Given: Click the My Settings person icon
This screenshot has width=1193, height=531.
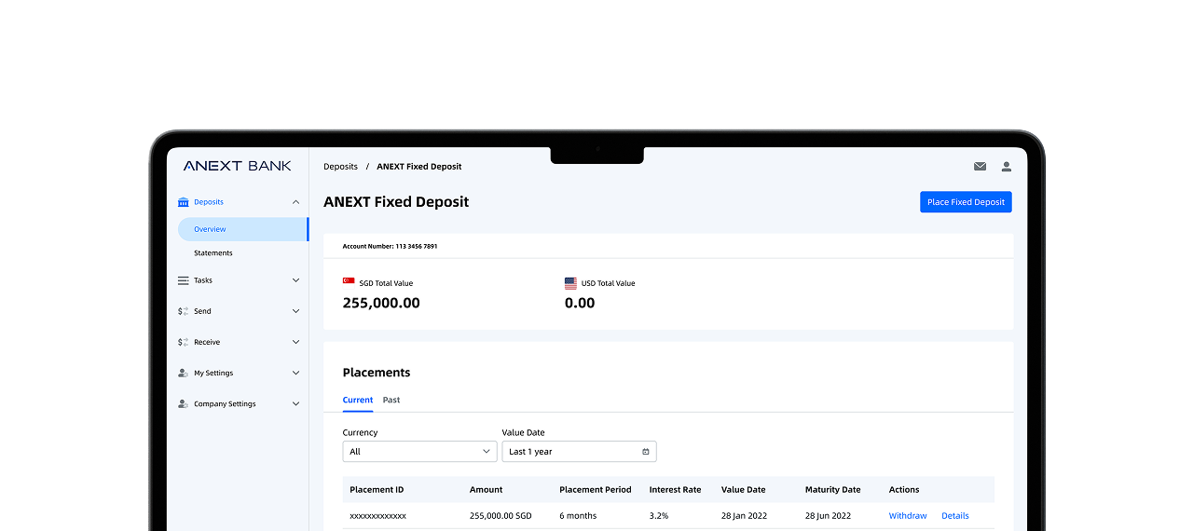Looking at the screenshot, I should (x=184, y=373).
